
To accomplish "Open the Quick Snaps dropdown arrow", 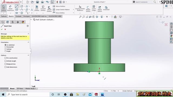I will (94, 13).
